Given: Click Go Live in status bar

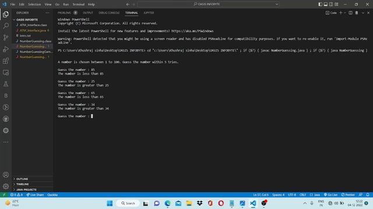Looking at the screenshot, I should 330,195.
